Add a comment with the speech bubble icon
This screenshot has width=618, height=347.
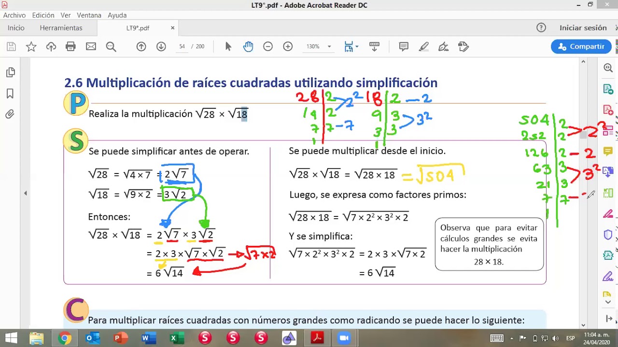pyautogui.click(x=404, y=47)
